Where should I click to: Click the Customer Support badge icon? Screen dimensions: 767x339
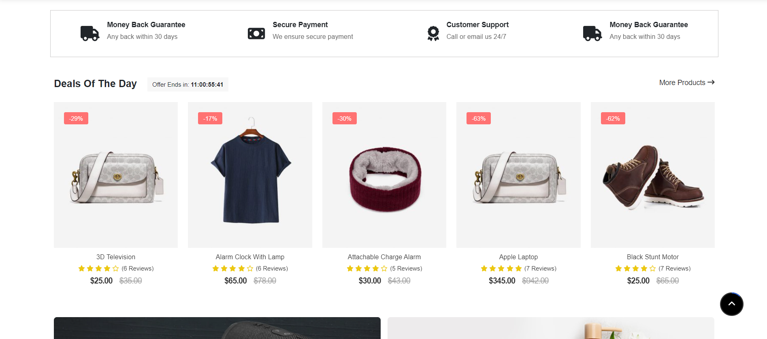click(433, 33)
